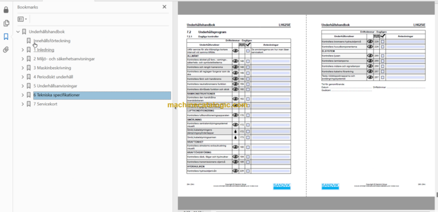Screen dimensions: 438x212
Task: Expand 2 Miljö- och säkerhetsanvisningar bookmark
Action: coord(23,59)
